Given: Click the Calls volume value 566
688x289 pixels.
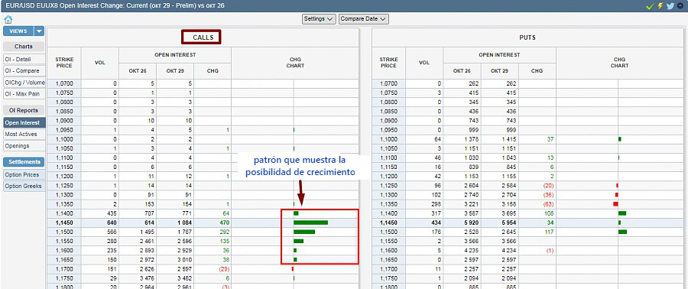Looking at the screenshot, I should coord(112,232).
